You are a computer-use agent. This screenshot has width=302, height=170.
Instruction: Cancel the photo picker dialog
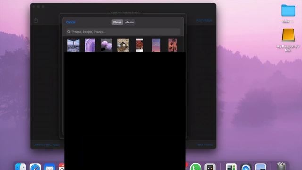point(71,22)
